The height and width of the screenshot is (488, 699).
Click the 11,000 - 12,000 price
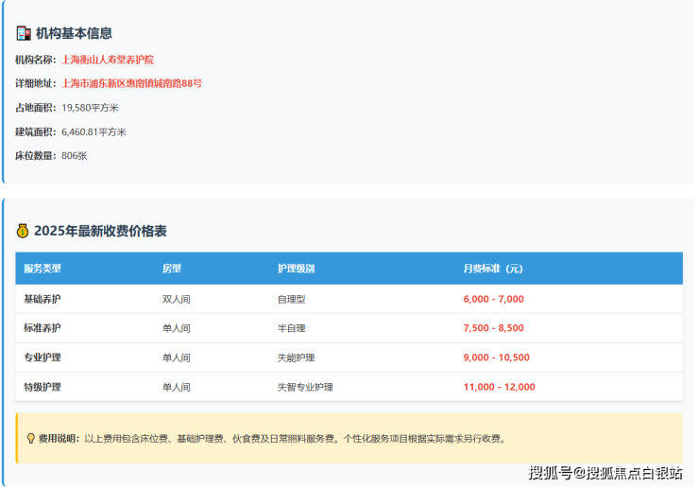pyautogui.click(x=499, y=387)
